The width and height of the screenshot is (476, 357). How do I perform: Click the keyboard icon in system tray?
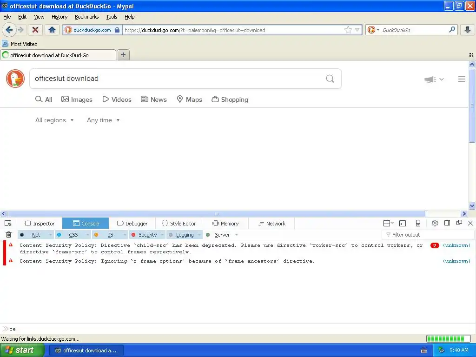tap(424, 350)
